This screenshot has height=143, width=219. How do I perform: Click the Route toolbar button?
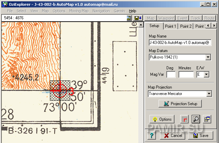(209, 18)
